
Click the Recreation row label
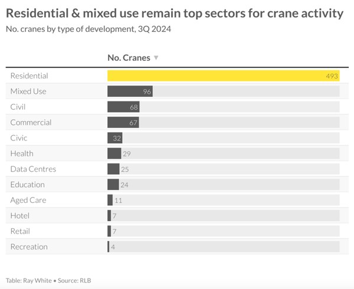[x=29, y=247]
